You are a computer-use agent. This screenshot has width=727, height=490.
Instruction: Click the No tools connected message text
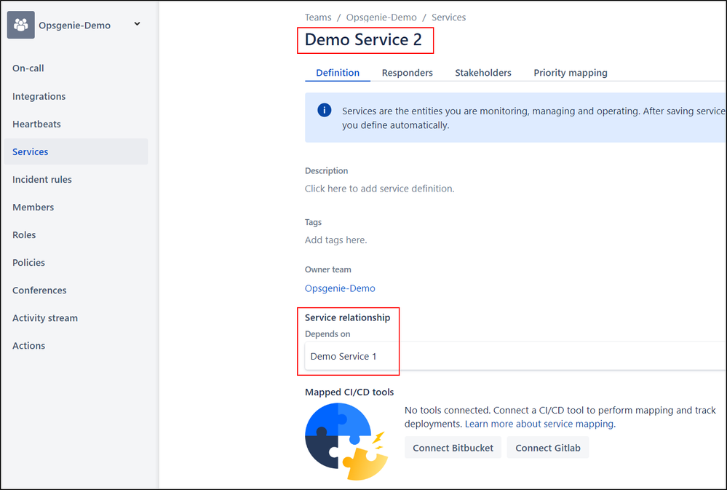560,417
